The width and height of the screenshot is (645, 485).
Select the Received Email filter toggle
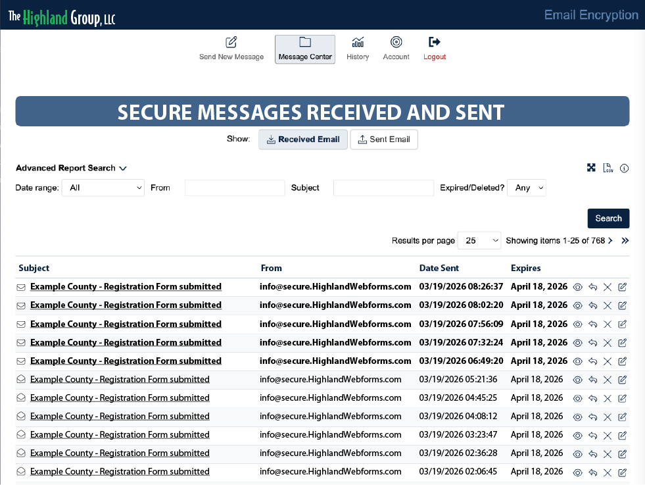tap(302, 139)
